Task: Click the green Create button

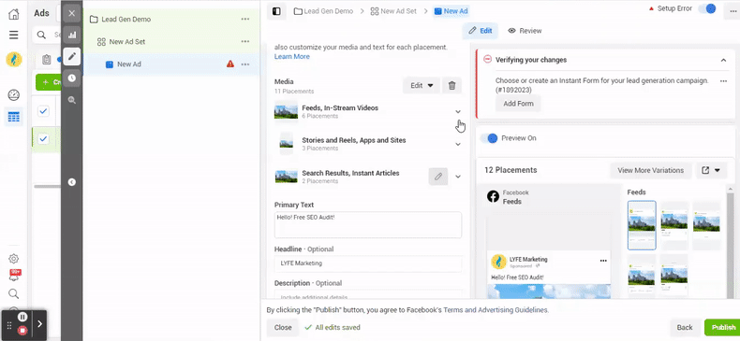Action: coord(49,82)
